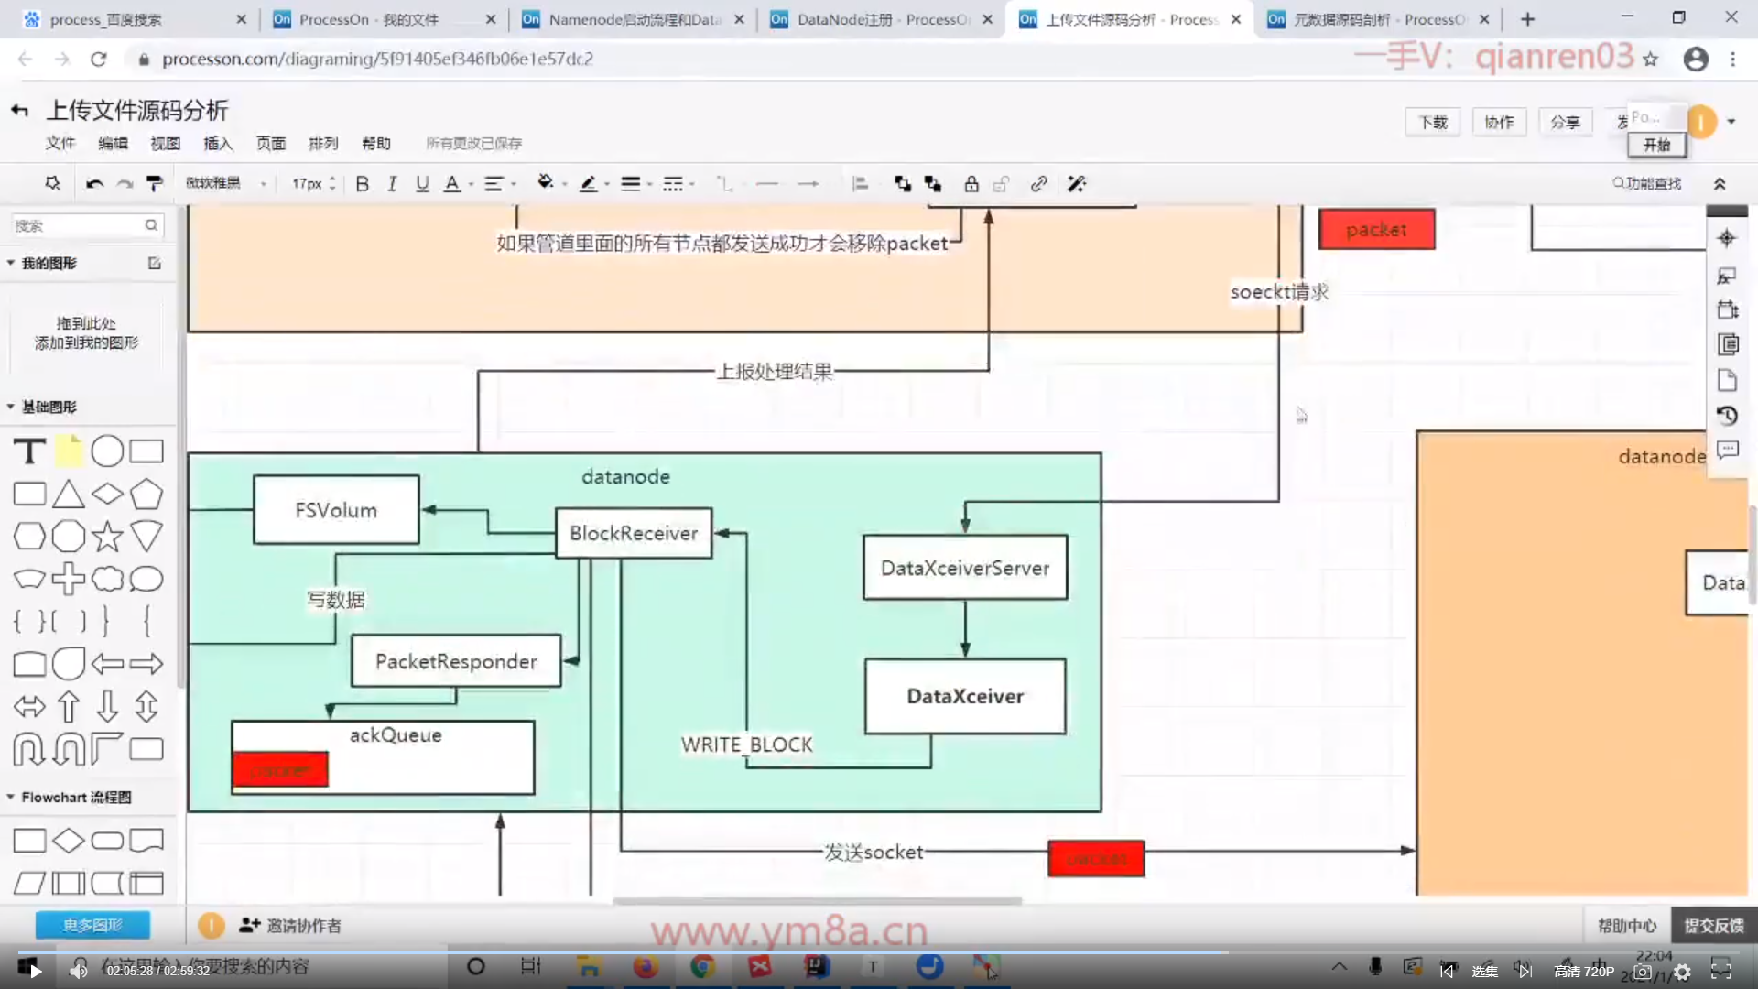Open the page settings icon in right panel

pos(1728,380)
